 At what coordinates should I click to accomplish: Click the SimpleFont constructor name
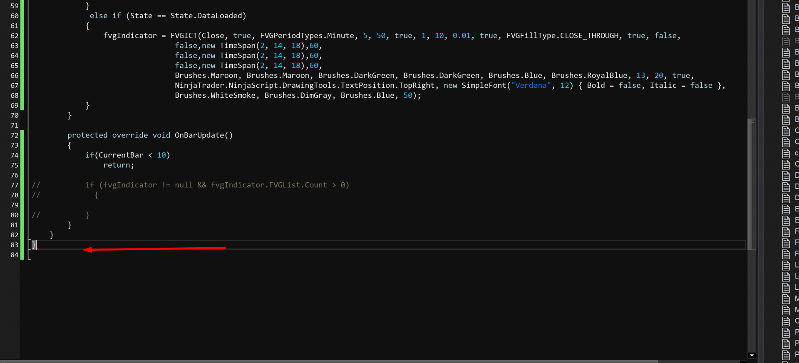484,86
